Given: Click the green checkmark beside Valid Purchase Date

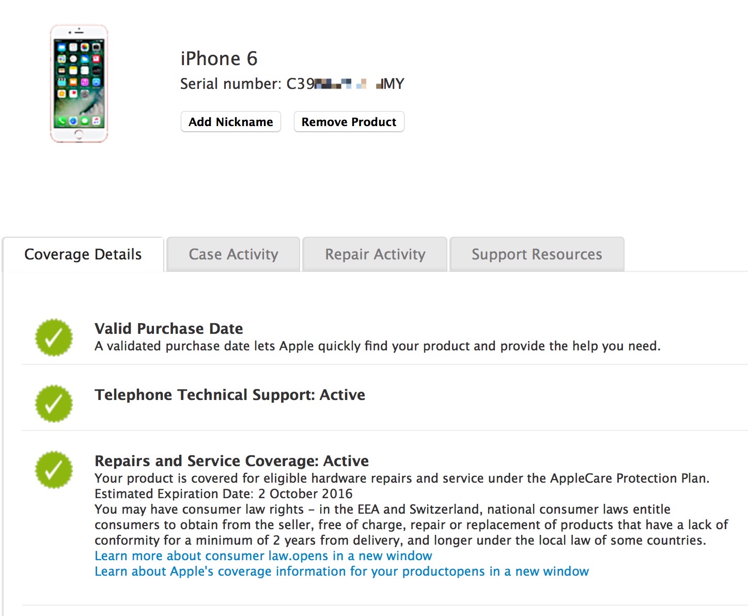Looking at the screenshot, I should [x=54, y=337].
